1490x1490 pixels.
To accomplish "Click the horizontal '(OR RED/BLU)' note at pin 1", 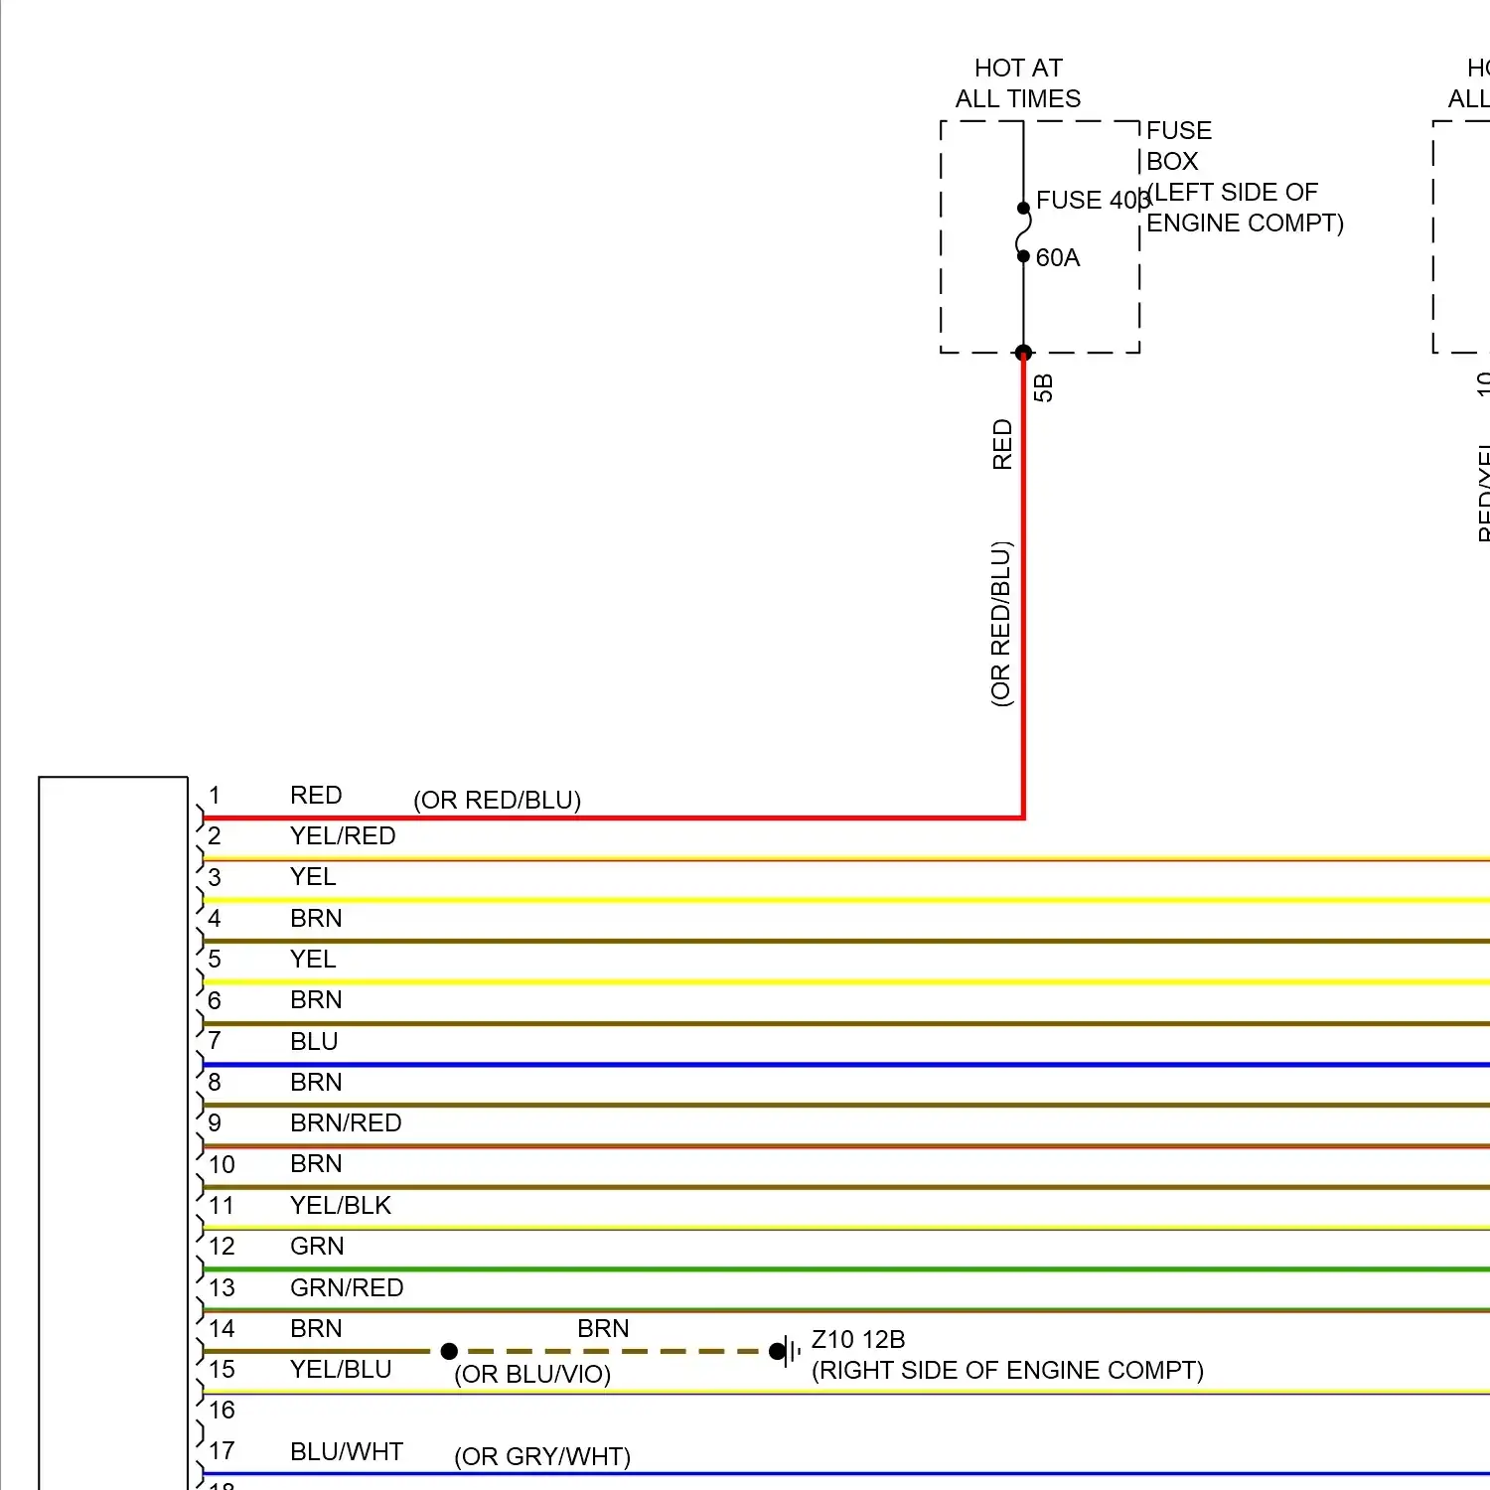I will pos(498,801).
